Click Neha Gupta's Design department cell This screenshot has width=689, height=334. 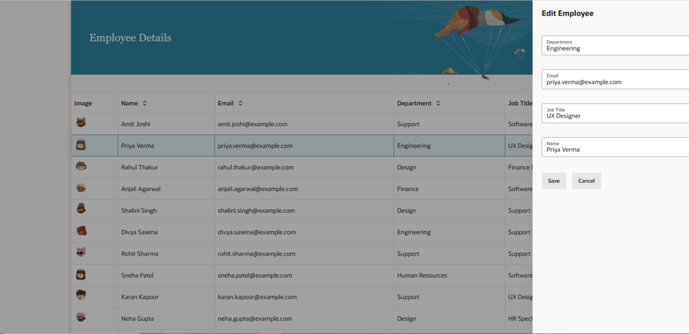point(449,319)
